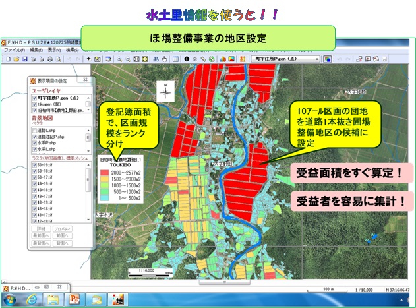Image resolution: width=416 pixels, height=308 pixels.
Task: Click the Print preview icon
Action: coord(58,59)
